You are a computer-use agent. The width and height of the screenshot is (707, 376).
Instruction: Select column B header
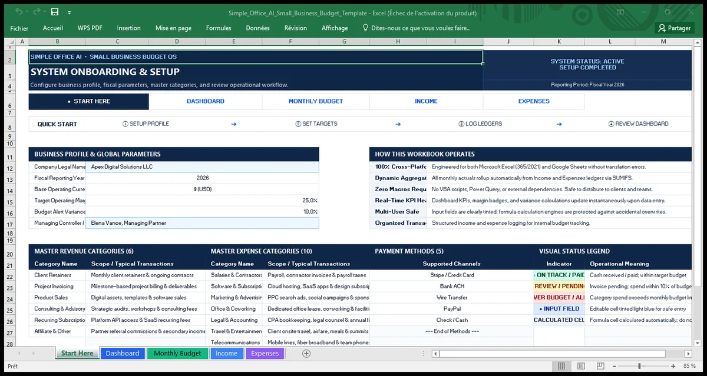[57, 42]
